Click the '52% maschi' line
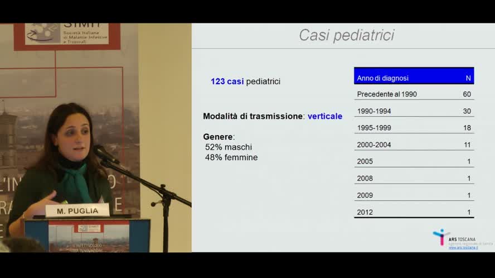This screenshot has height=278, width=495. [x=229, y=147]
